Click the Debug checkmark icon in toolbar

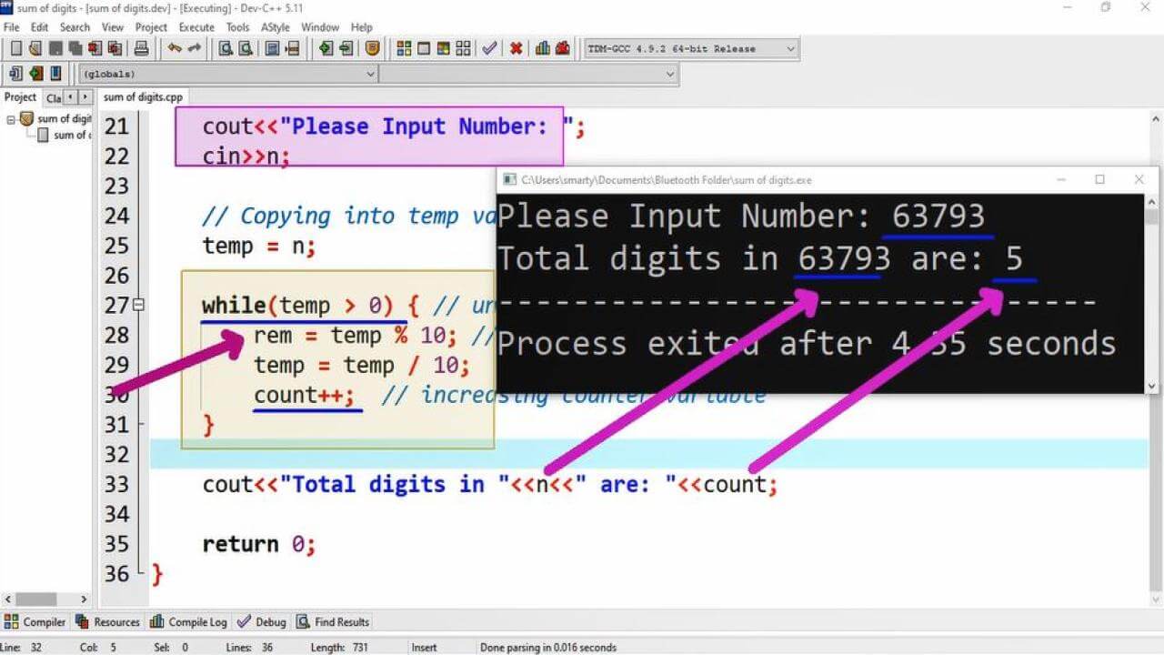[488, 49]
